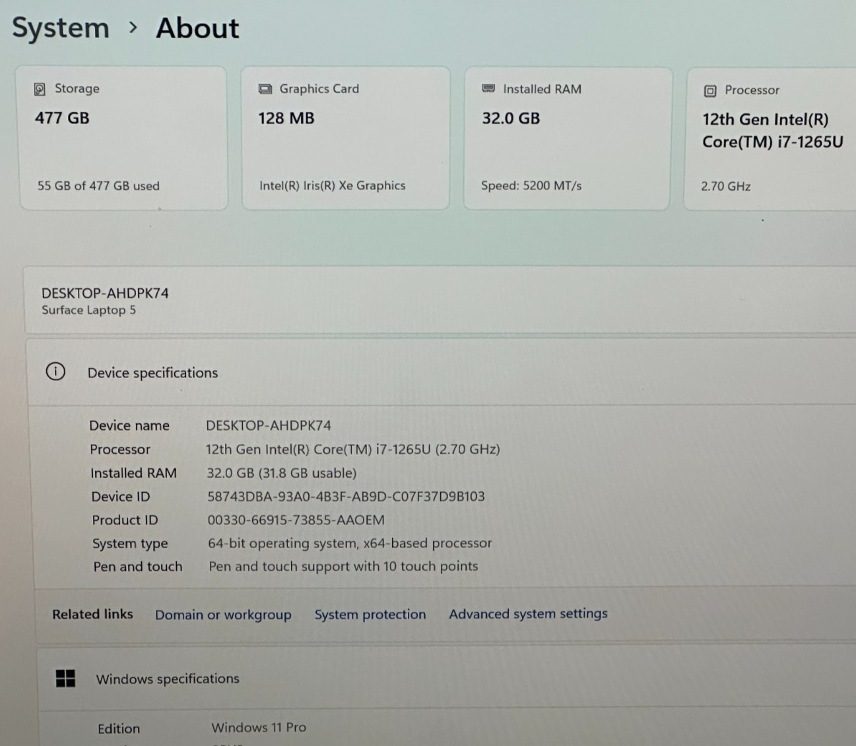Open System protection link
The height and width of the screenshot is (746, 856).
click(370, 614)
